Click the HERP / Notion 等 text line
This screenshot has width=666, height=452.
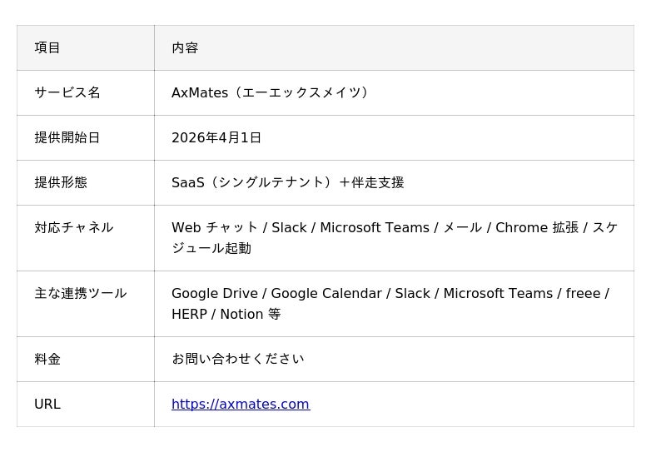(226, 315)
